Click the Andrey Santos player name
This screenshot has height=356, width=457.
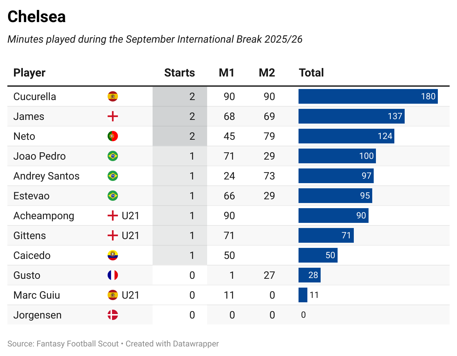coord(46,176)
